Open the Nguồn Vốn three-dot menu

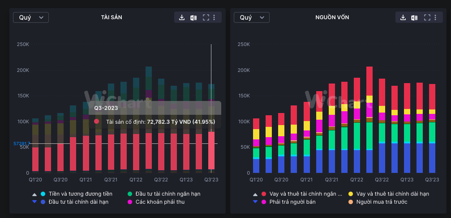(435, 17)
